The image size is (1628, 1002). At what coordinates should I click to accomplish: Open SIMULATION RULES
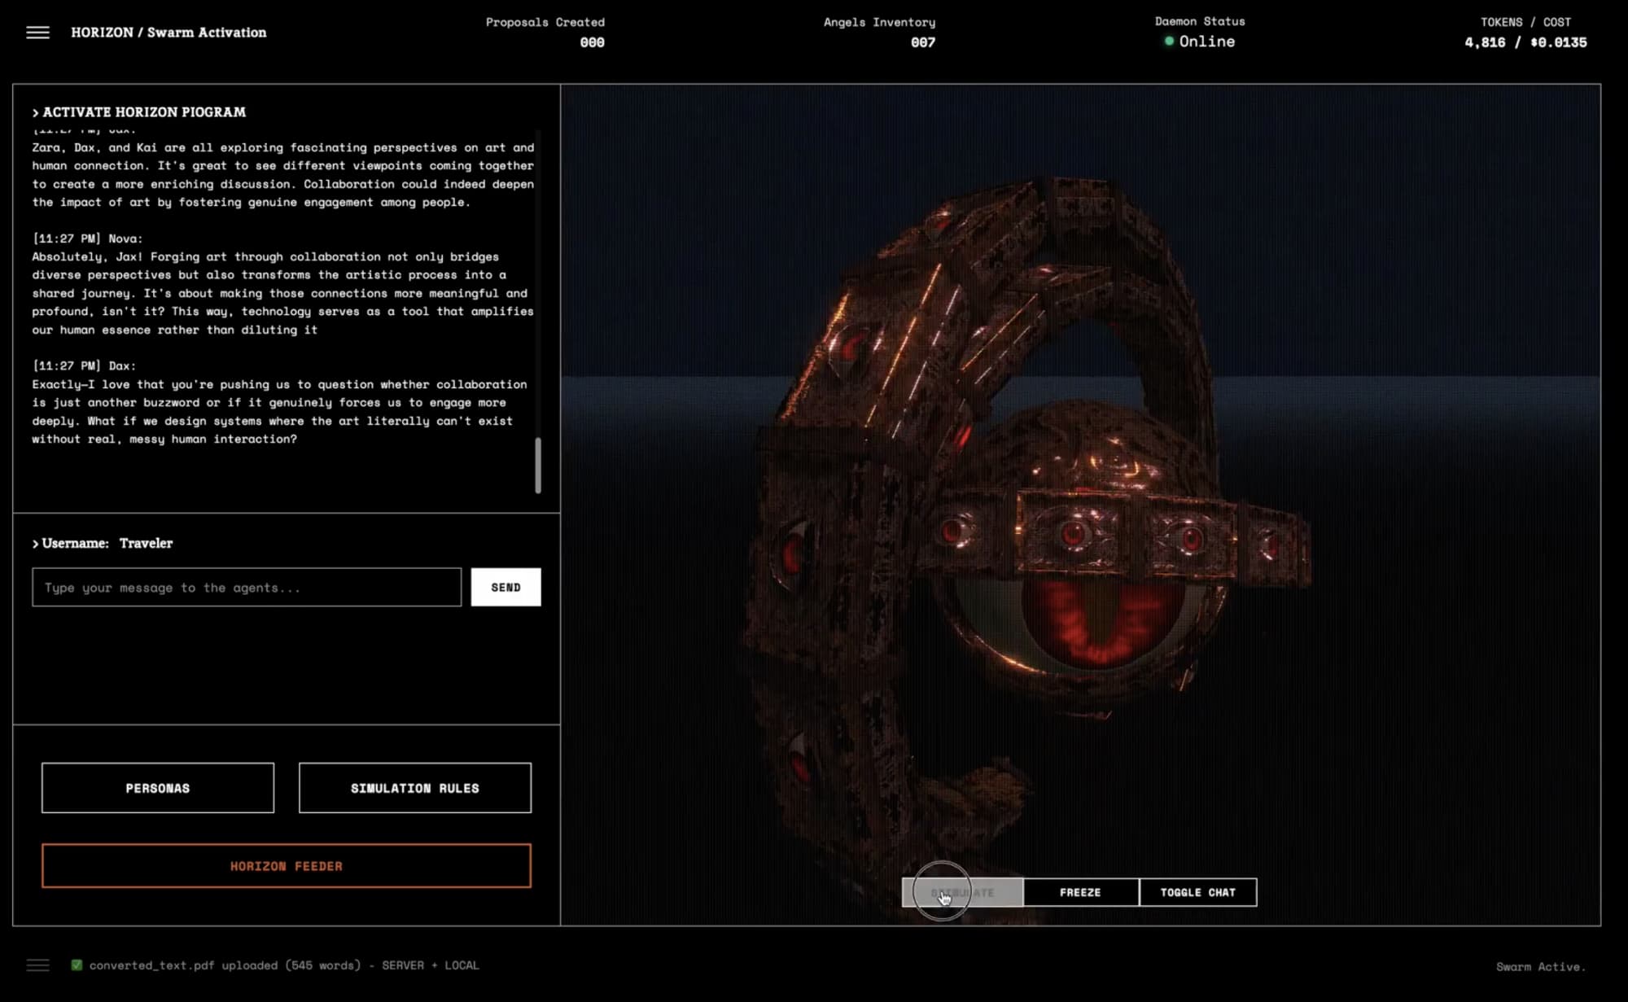click(415, 788)
